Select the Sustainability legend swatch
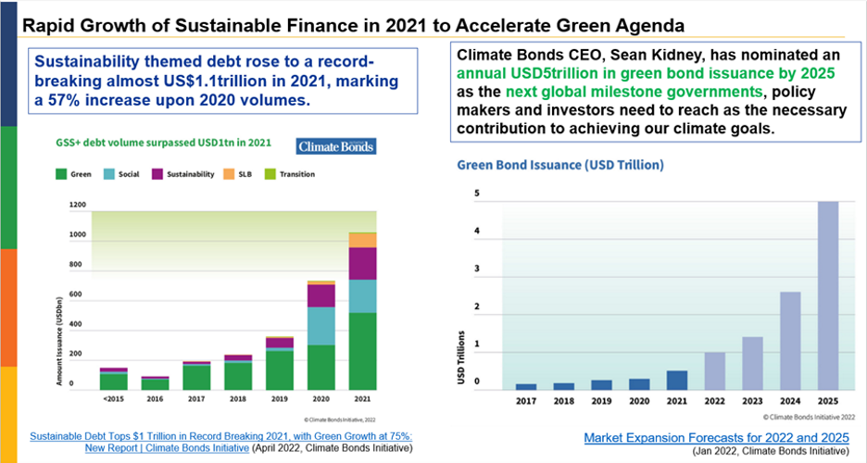Viewport: 867px width, 463px height. 157,174
